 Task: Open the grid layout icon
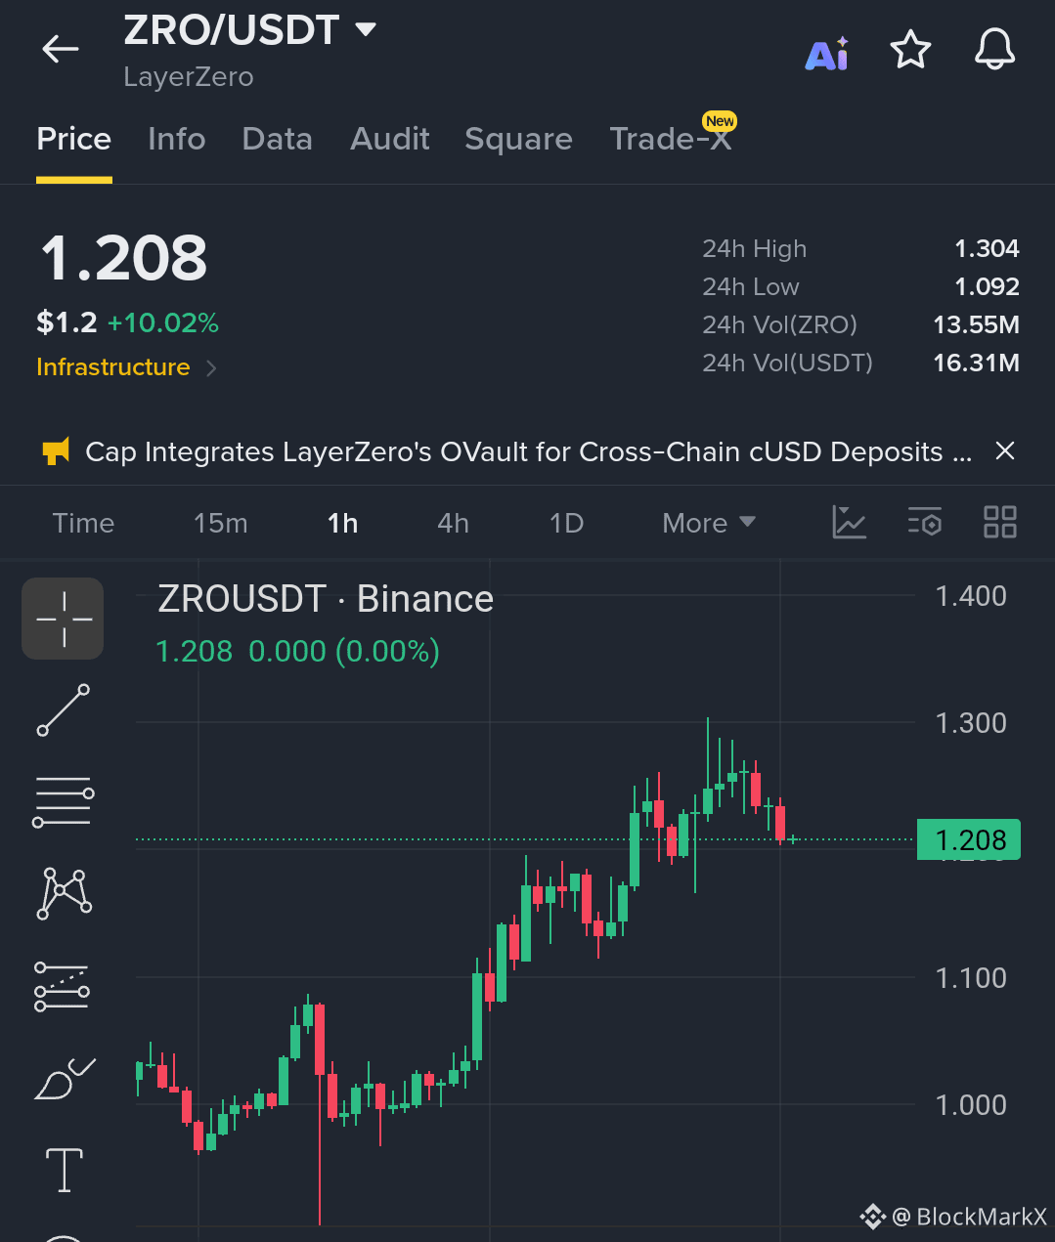(1000, 522)
